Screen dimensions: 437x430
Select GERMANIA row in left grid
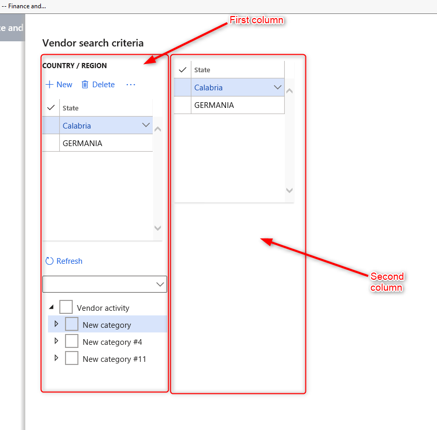pos(83,143)
